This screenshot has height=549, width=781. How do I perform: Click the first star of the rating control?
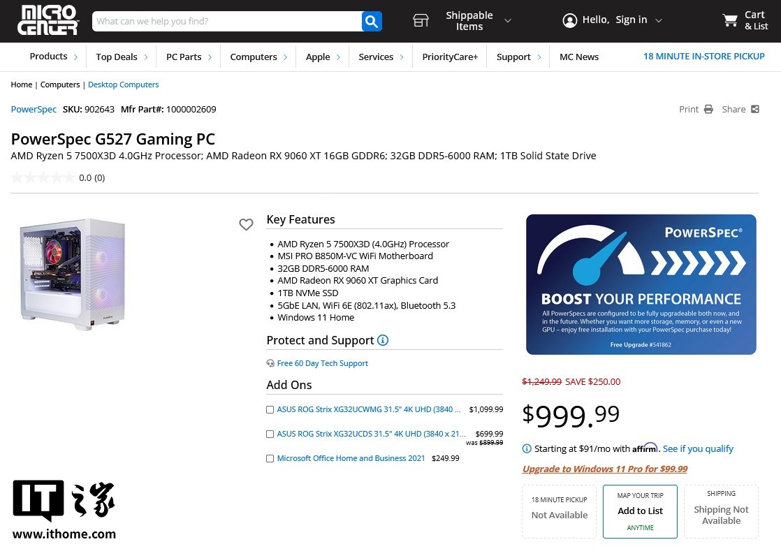click(17, 177)
